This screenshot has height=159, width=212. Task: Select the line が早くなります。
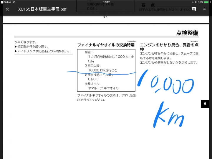[x=26, y=42]
